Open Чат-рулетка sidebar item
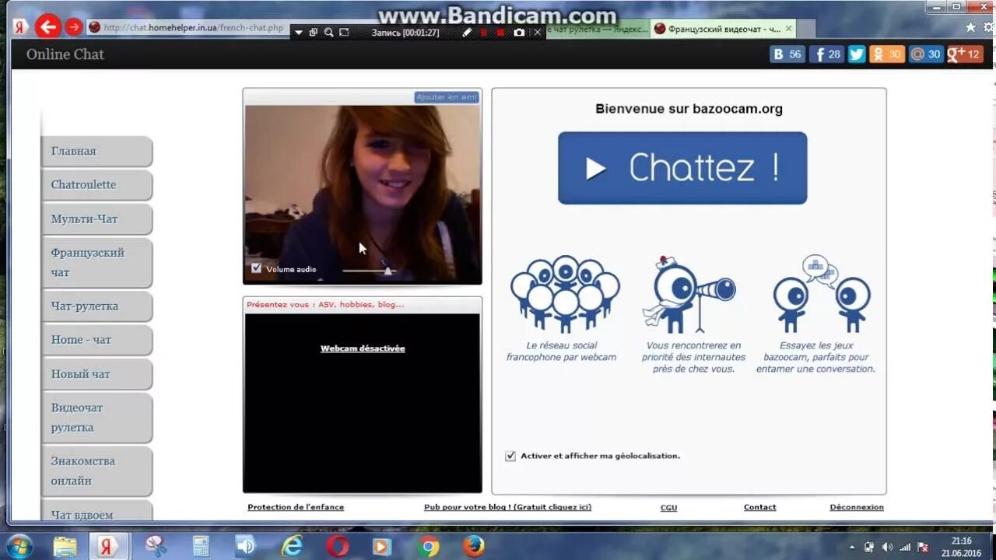The height and width of the screenshot is (560, 996). 96,306
